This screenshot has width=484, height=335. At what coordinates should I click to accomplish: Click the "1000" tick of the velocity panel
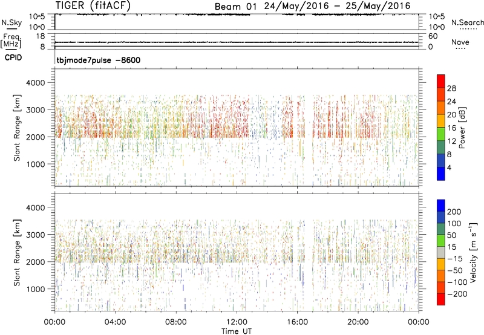tap(36, 289)
